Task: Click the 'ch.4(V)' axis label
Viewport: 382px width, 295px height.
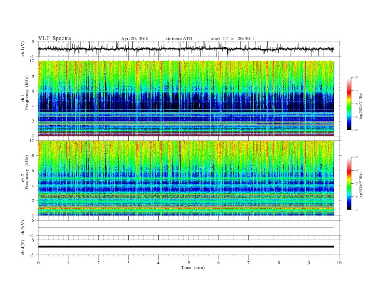Action: click(23, 247)
